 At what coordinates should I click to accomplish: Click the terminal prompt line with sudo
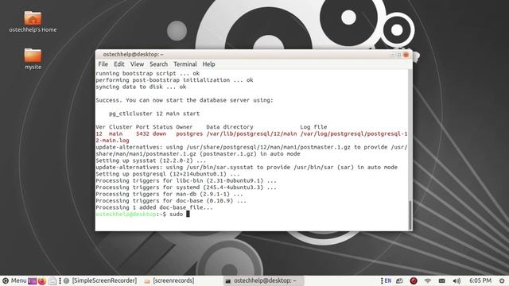(142, 214)
